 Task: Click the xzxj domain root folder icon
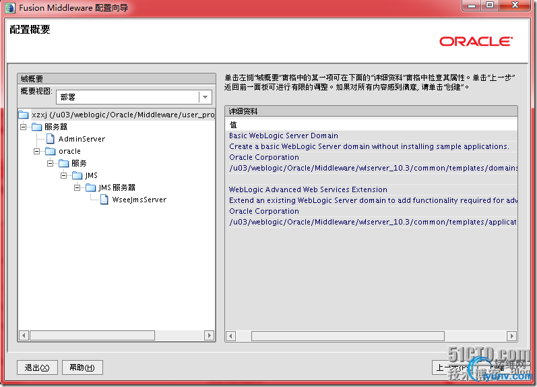pos(24,115)
